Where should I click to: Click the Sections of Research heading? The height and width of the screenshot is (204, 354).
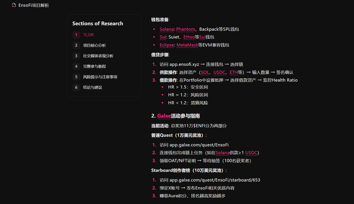[98, 24]
